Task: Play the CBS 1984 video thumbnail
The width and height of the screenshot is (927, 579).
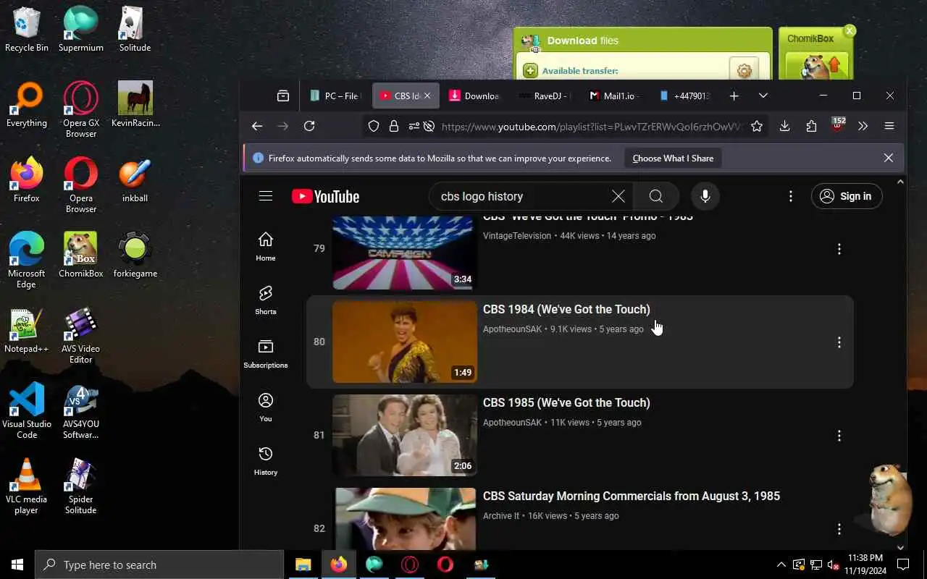Action: (405, 342)
